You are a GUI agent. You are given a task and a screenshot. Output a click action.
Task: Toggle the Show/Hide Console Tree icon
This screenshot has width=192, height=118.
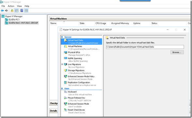pyautogui.click(x=16, y=11)
